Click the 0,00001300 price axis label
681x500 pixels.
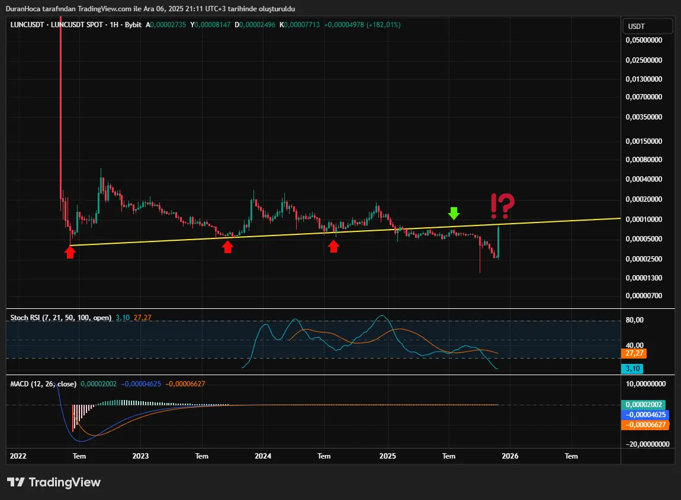tap(644, 278)
